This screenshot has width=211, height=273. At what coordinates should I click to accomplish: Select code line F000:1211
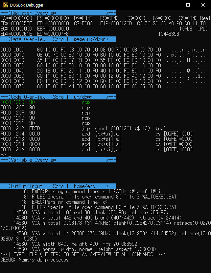45,123
